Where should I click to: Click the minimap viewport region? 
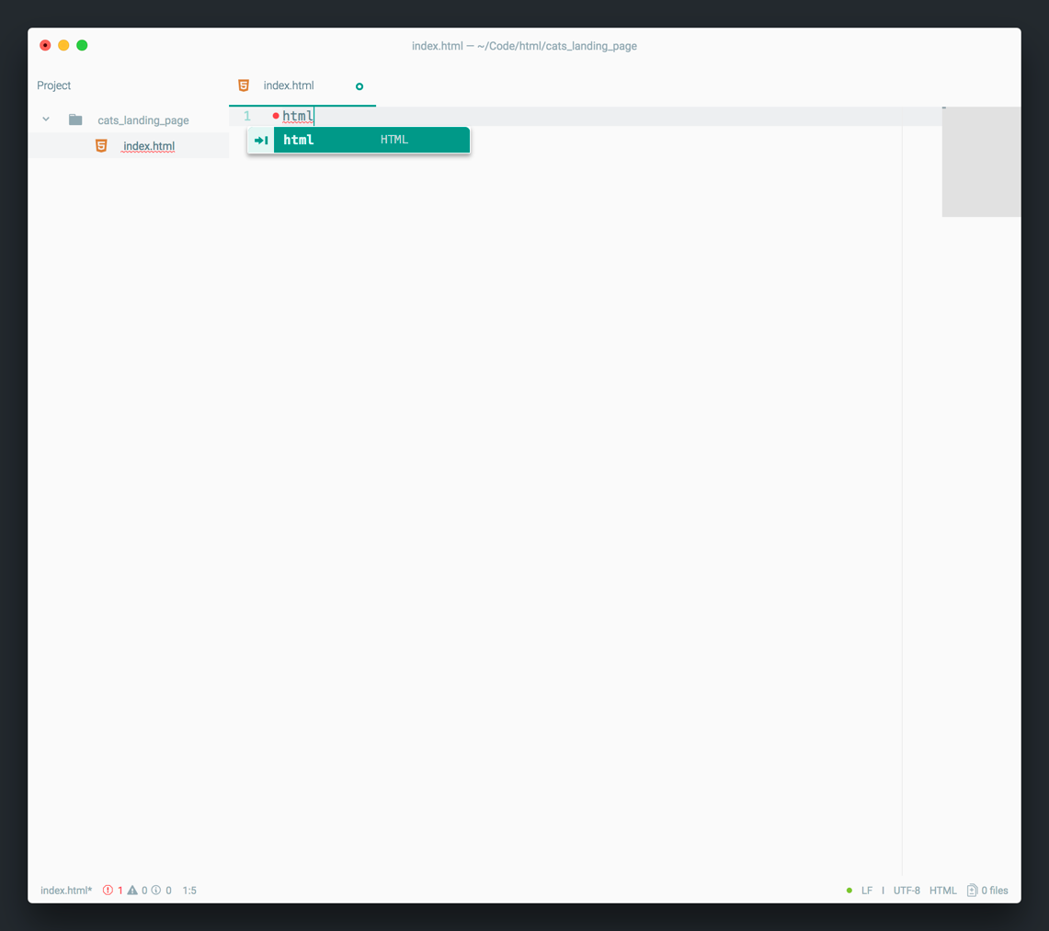coord(982,162)
